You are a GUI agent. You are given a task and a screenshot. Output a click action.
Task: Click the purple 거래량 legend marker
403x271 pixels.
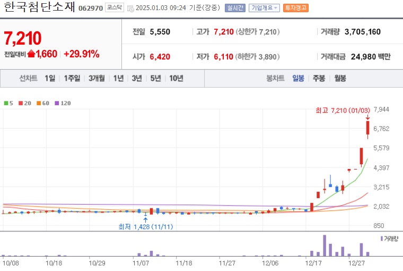[382, 239]
